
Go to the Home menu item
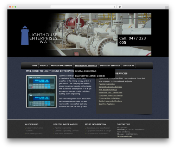(x=34, y=66)
